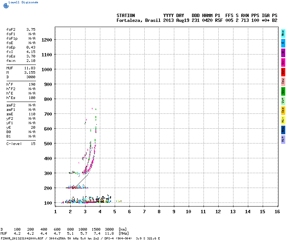296x241 pixels.
Task: Select the M value 3.155
Action: [x=30, y=73]
